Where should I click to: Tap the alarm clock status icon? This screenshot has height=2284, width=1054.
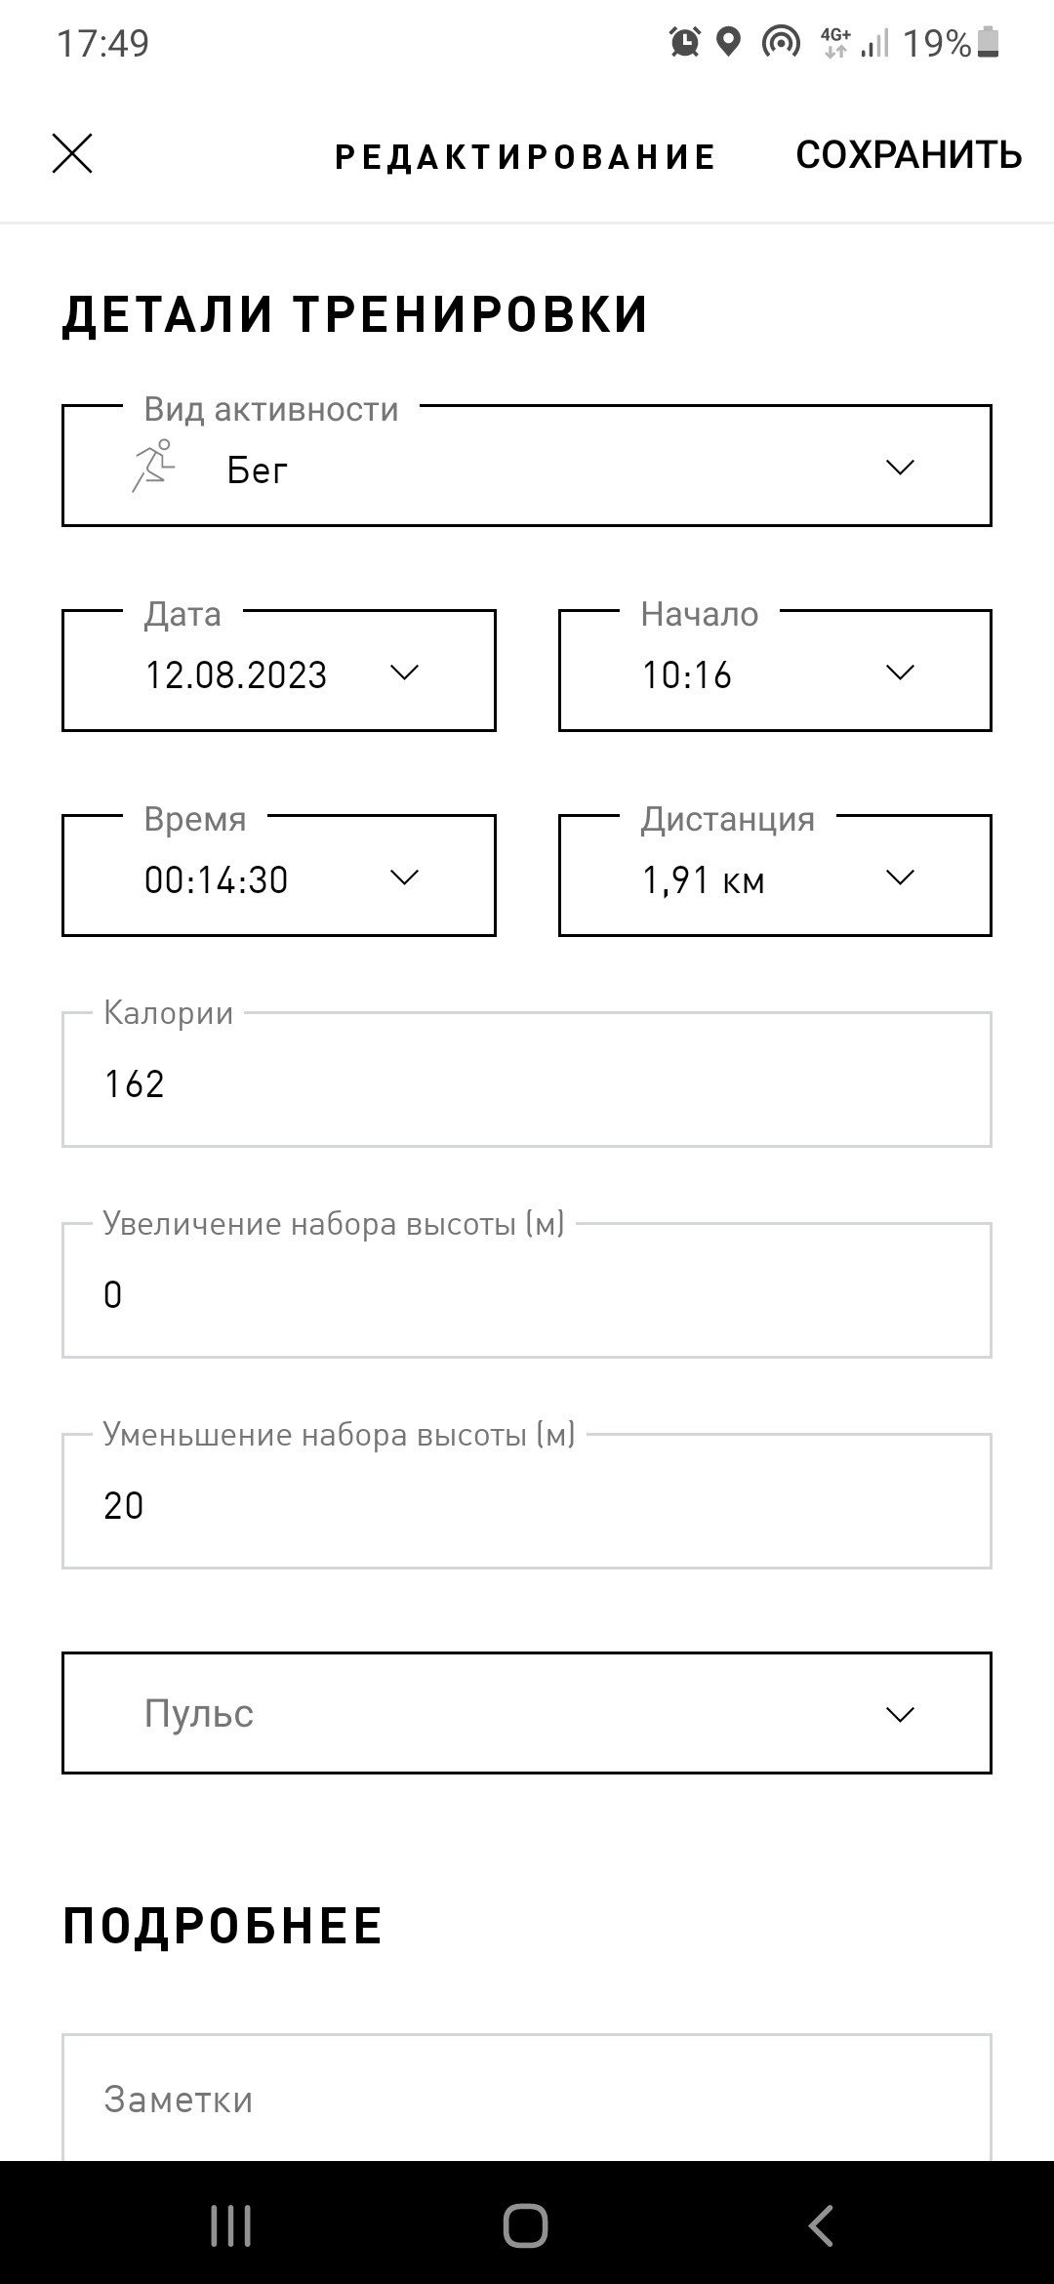point(685,42)
